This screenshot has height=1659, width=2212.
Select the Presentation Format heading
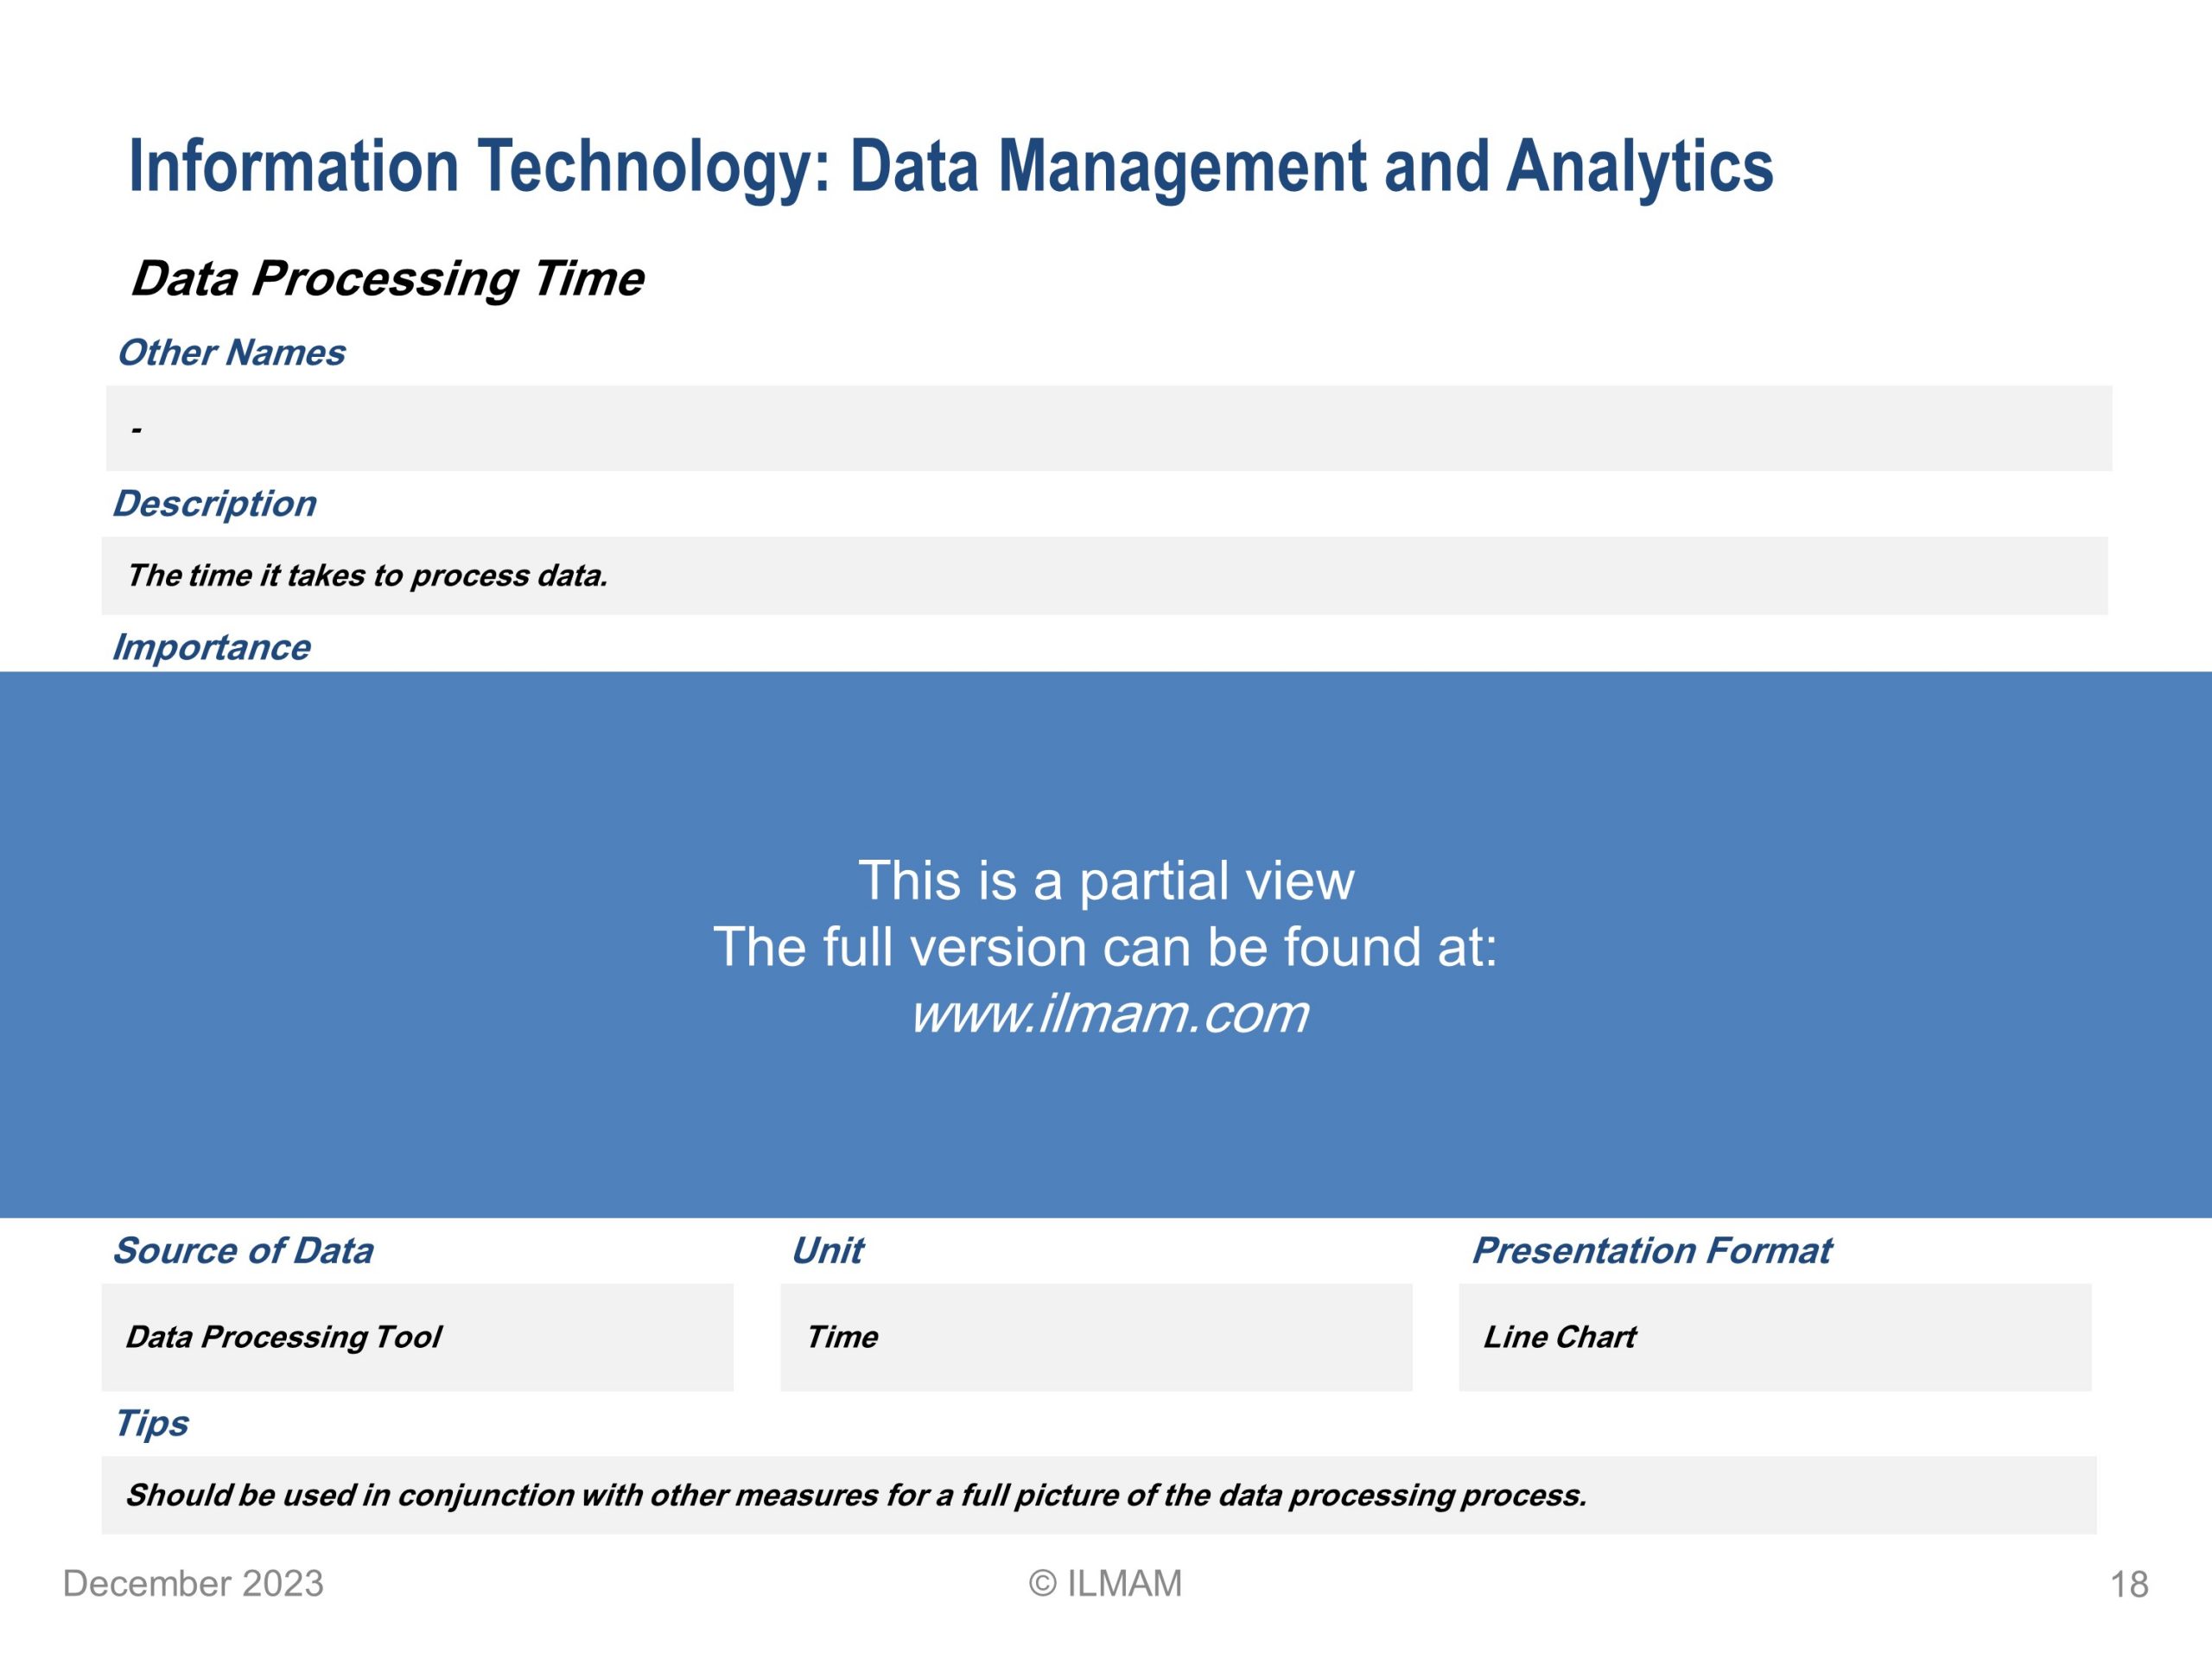1652,1251
